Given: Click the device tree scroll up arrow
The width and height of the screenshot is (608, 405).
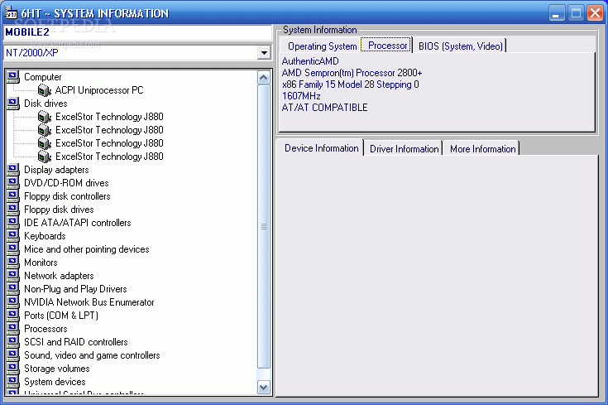Looking at the screenshot, I should click(x=264, y=78).
